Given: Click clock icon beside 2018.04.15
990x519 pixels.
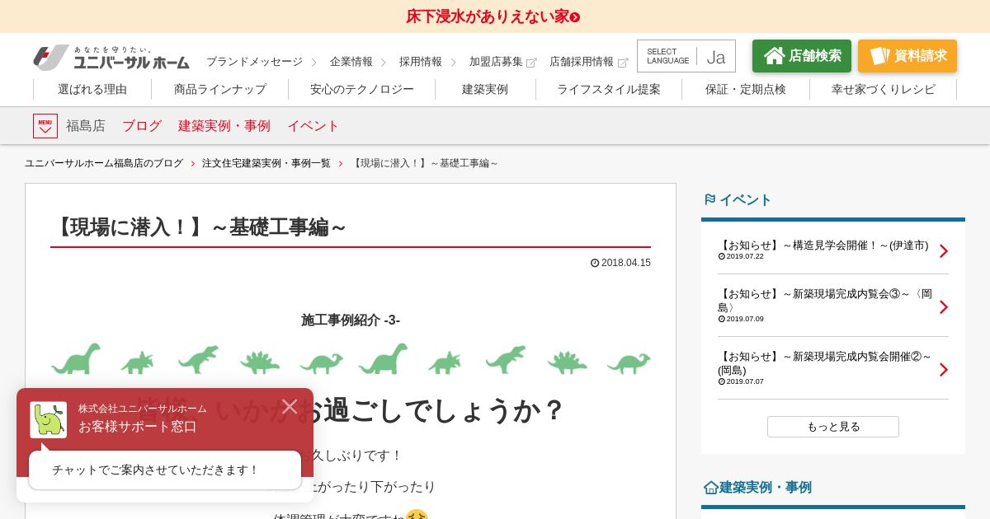Looking at the screenshot, I should (595, 263).
